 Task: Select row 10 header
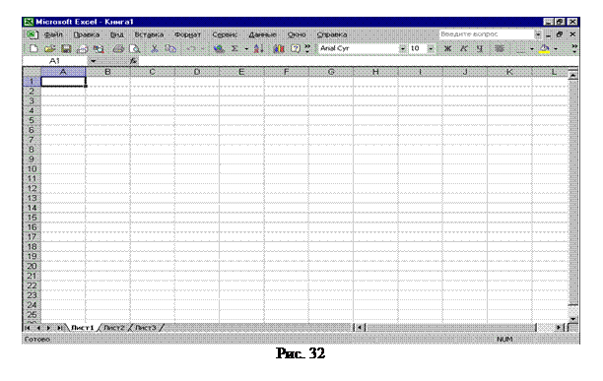pos(32,169)
